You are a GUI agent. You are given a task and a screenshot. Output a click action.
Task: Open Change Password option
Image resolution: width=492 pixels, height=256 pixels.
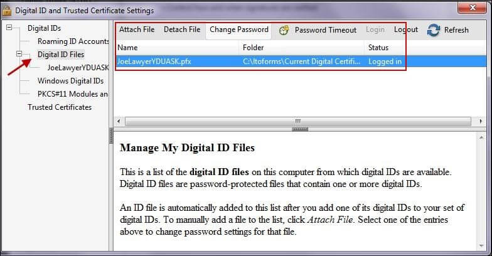pos(238,30)
